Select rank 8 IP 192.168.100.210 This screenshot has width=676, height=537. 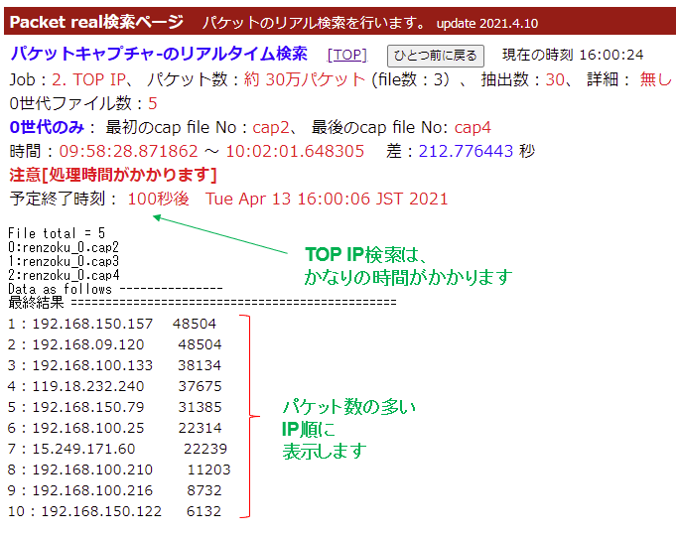pos(92,470)
